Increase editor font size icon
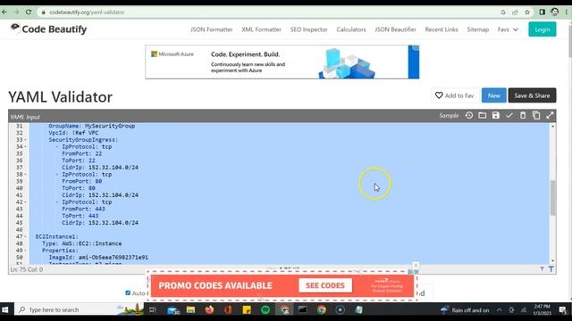The height and width of the screenshot is (321, 572). (x=551, y=269)
